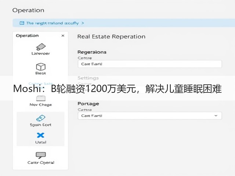Click the Operation page title
Screen dimensions: 235x176
pyautogui.click(x=28, y=10)
